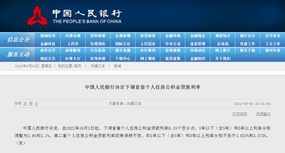Open the 政务公开 section under 服务互动
Screen dimensions: 285x153
(x=47, y=51)
